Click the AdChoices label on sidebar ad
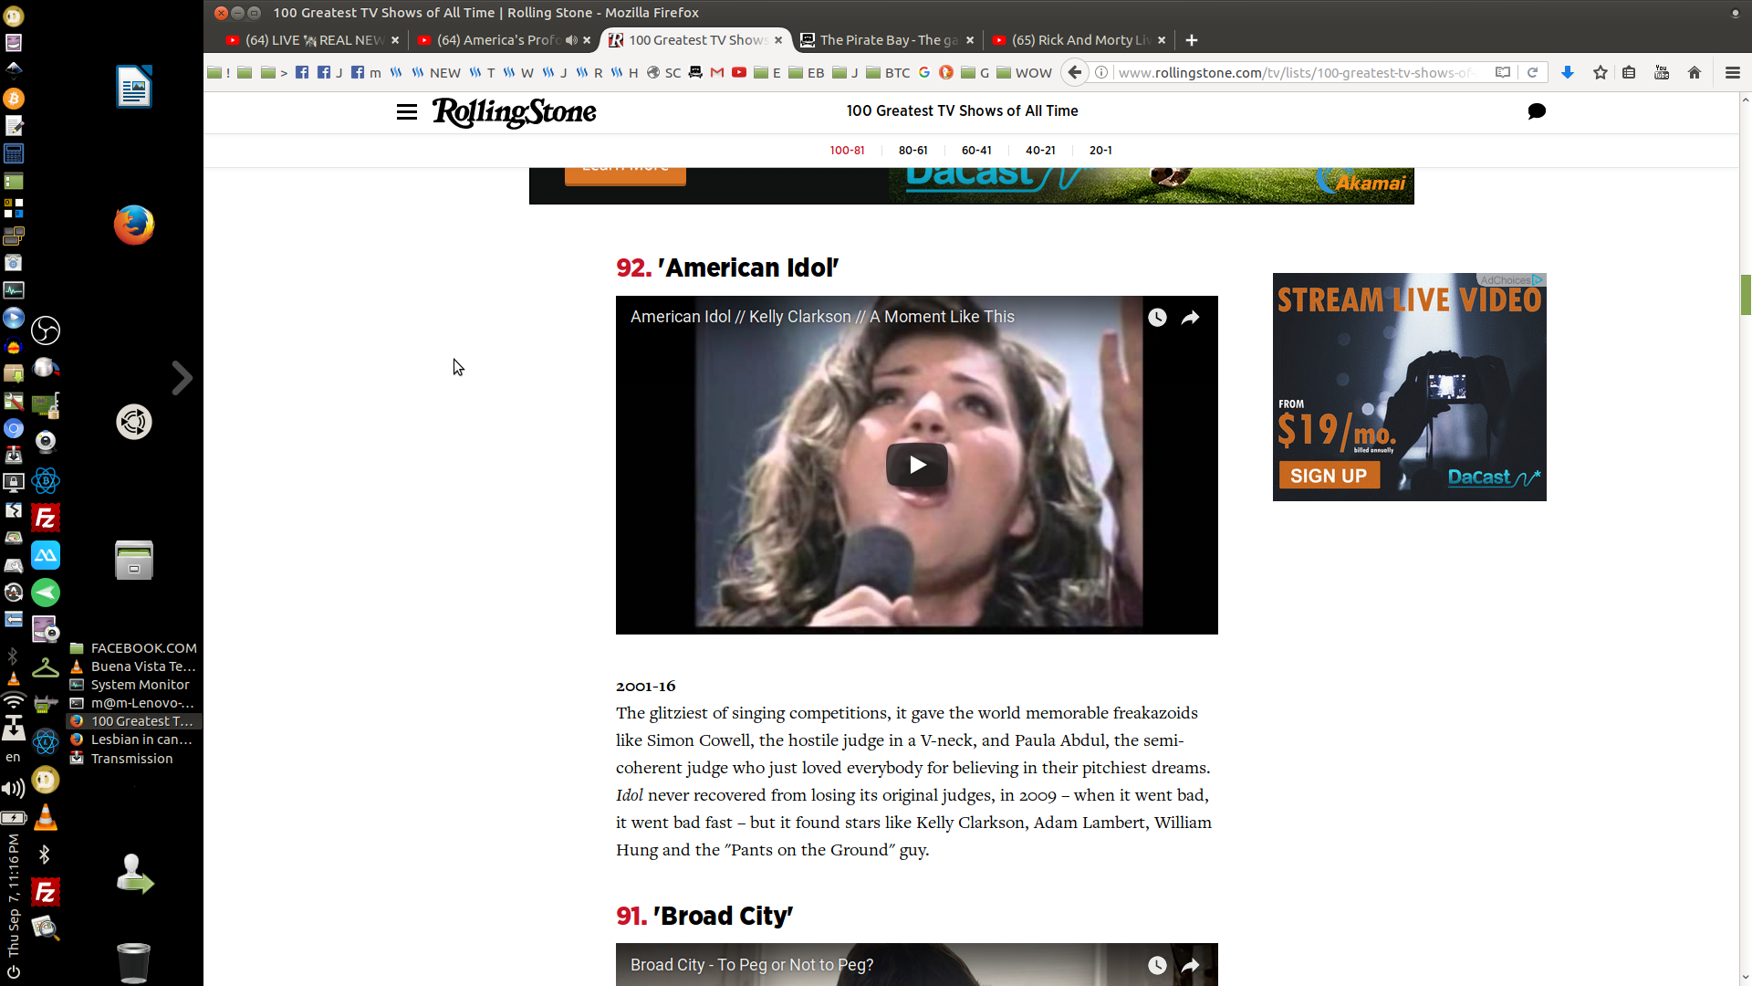 (1511, 279)
